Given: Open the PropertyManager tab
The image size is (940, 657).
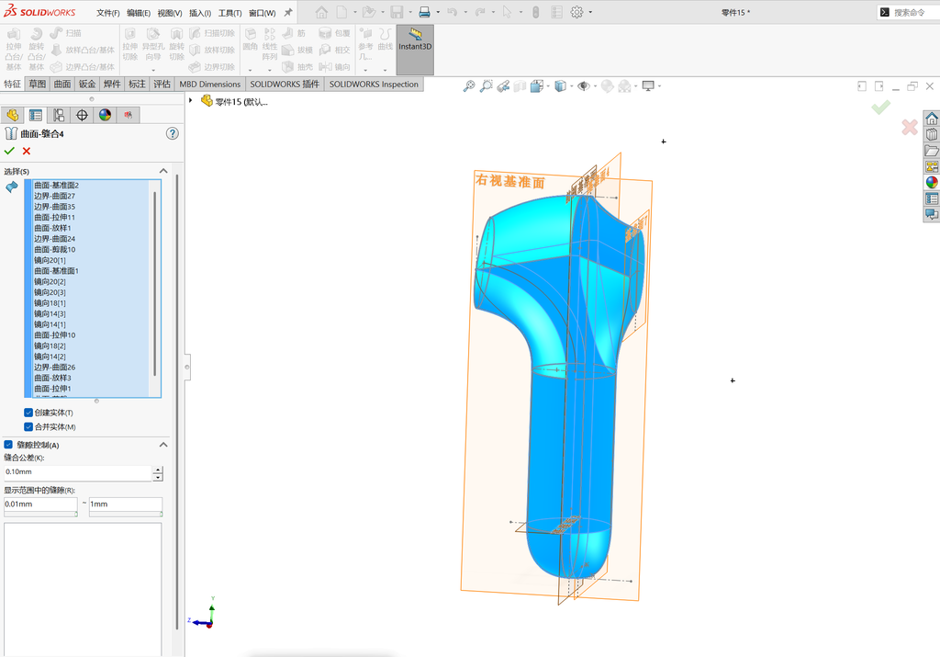Looking at the screenshot, I should 36,115.
